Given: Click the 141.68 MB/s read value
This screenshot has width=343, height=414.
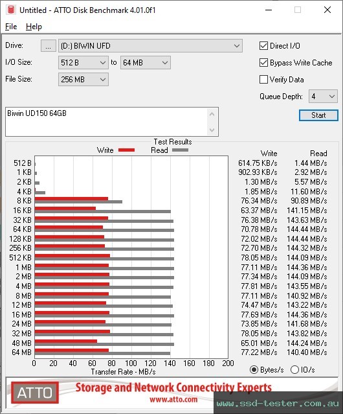Looking at the screenshot, I should tap(307, 324).
